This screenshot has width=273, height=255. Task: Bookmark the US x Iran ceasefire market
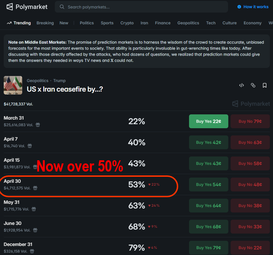pyautogui.click(x=265, y=85)
